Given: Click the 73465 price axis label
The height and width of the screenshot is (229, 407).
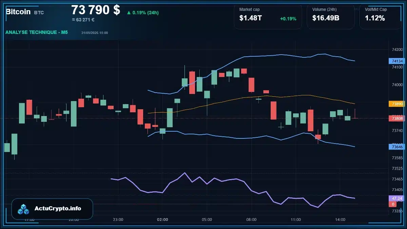Looking at the screenshot, I should point(397,179).
